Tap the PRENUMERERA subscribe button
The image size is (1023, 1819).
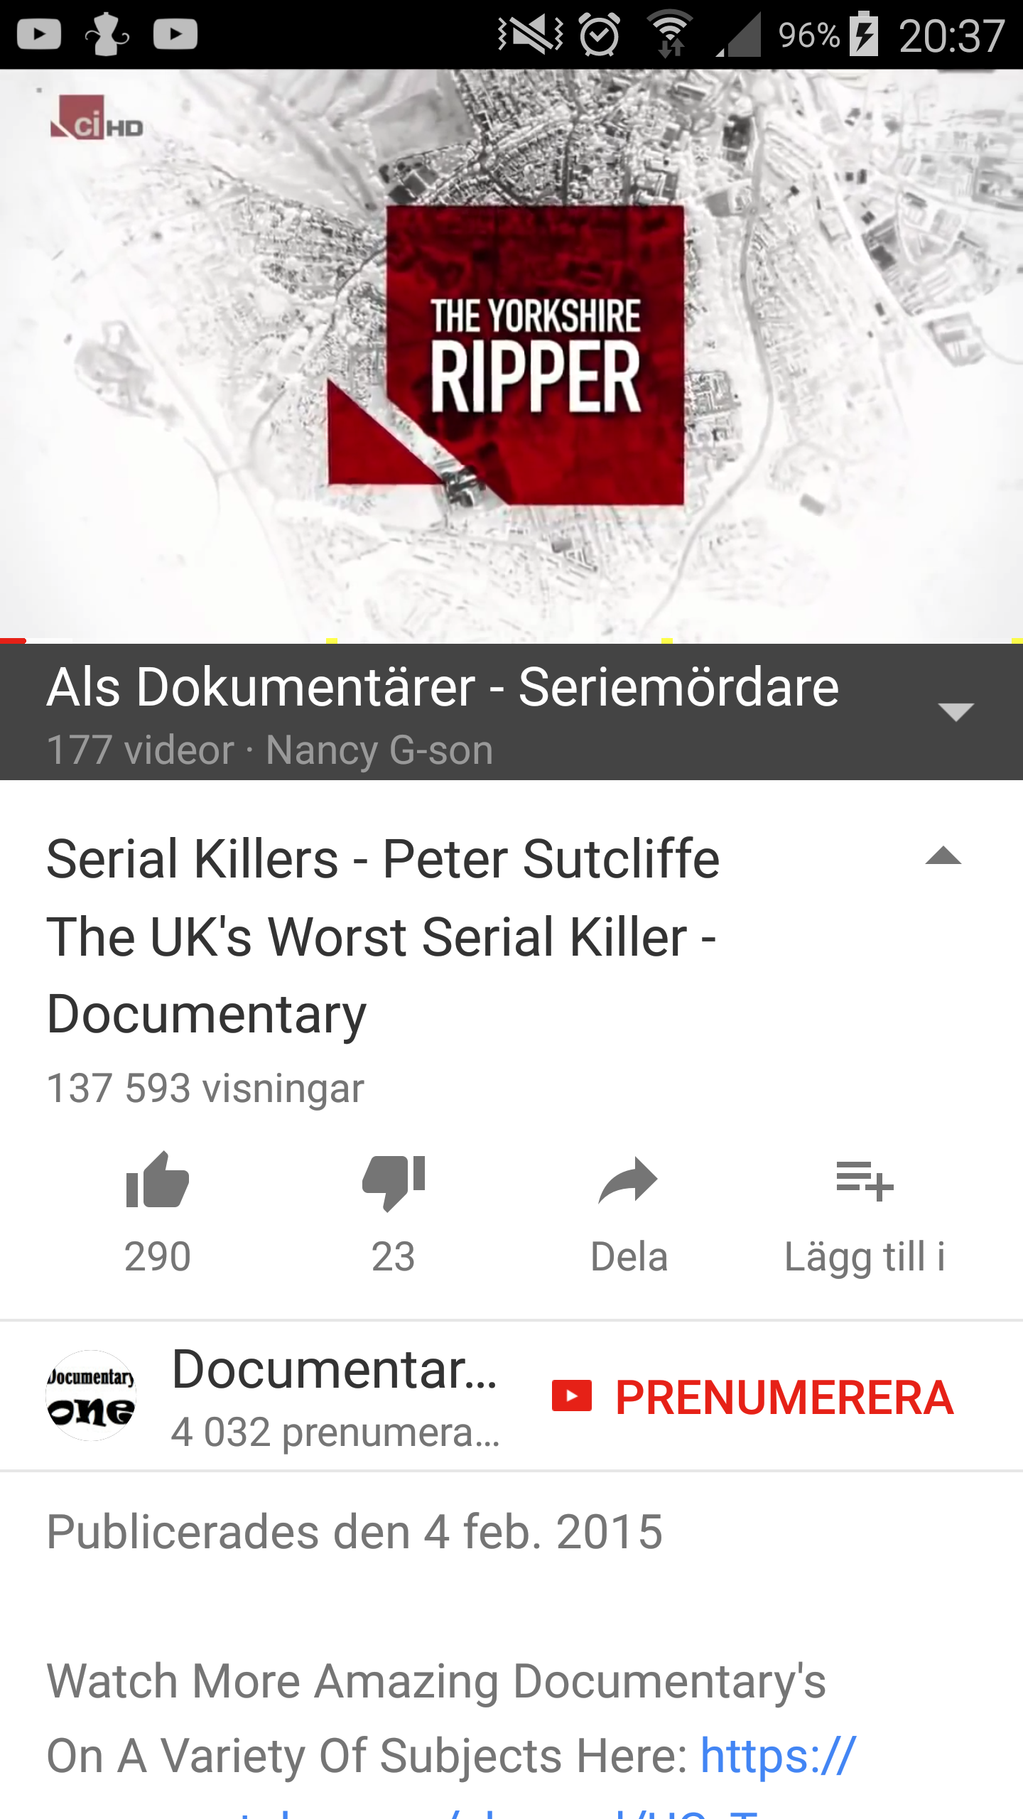[x=752, y=1397]
